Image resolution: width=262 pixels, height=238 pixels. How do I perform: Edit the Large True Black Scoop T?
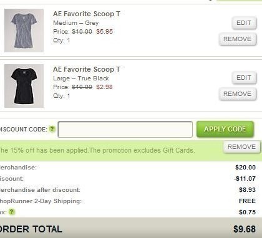(x=244, y=78)
